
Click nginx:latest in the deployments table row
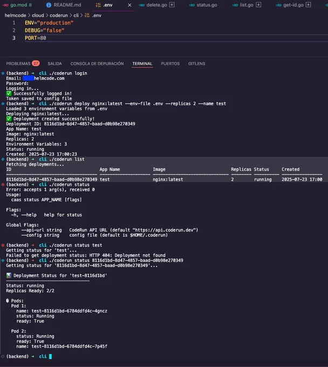pyautogui.click(x=168, y=179)
